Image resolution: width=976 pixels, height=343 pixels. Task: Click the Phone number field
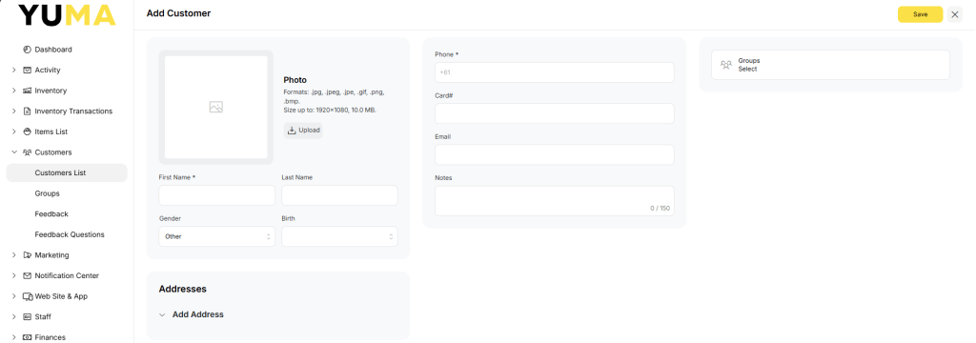[554, 72]
